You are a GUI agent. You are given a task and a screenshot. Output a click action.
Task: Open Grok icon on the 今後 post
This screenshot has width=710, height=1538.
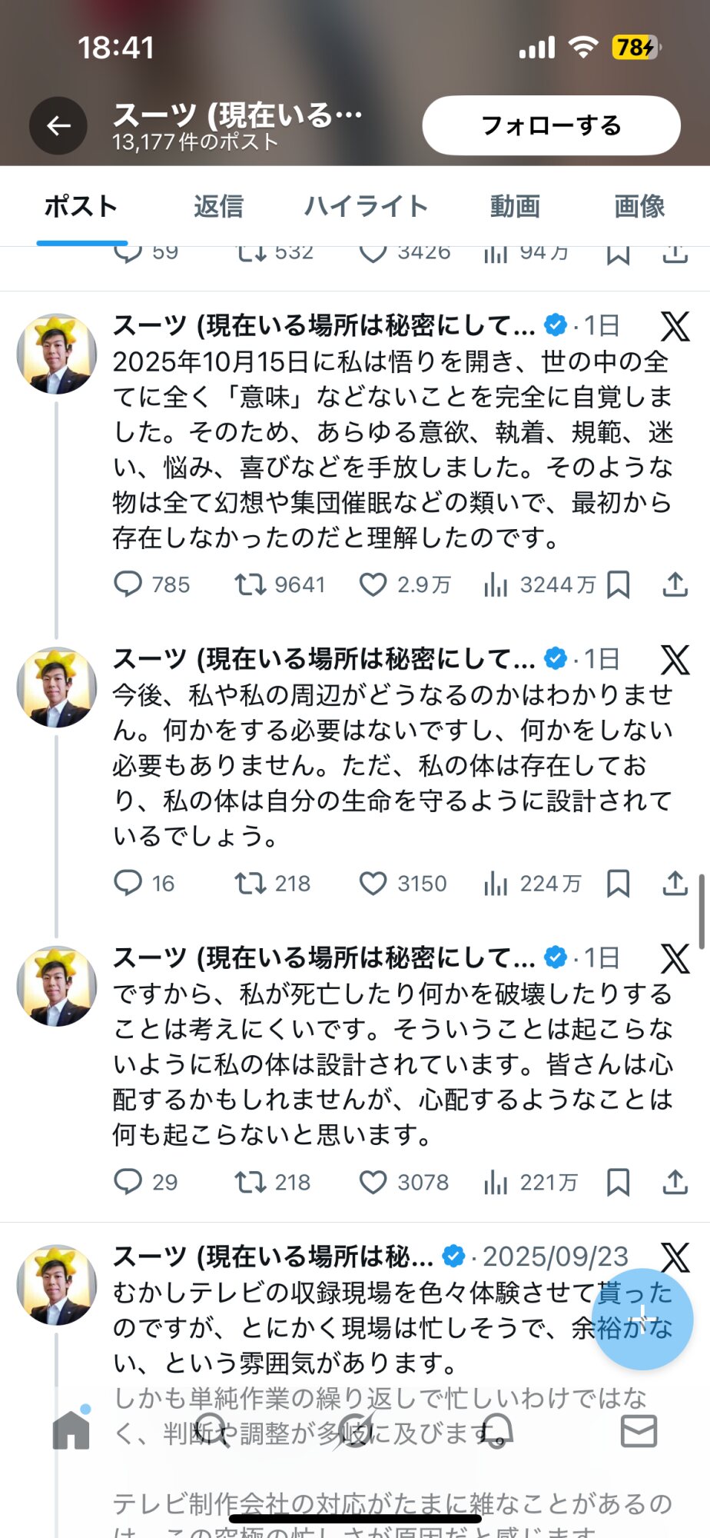click(x=675, y=660)
